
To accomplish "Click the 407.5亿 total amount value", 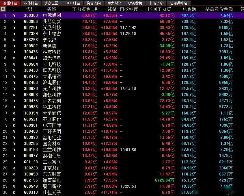I will (189, 15).
